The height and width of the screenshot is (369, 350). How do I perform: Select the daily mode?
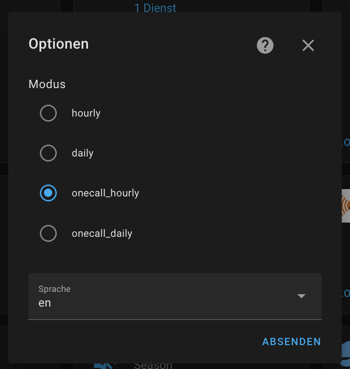[x=48, y=153]
